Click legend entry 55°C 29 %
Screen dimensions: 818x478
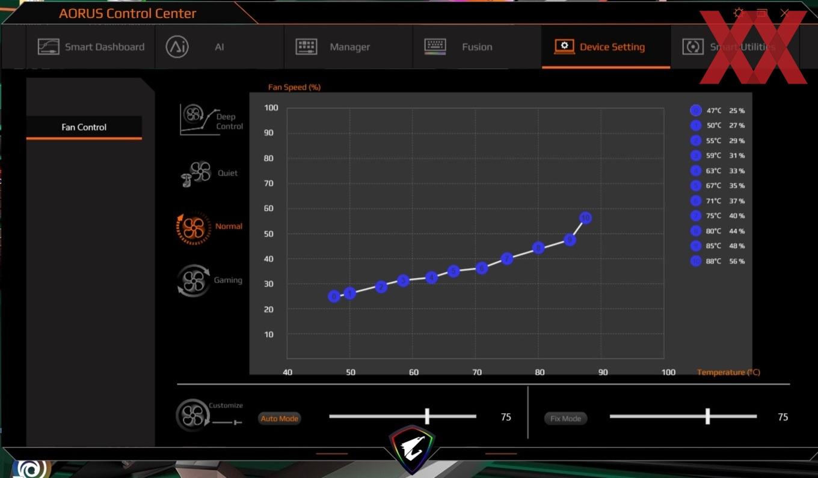[x=718, y=141]
